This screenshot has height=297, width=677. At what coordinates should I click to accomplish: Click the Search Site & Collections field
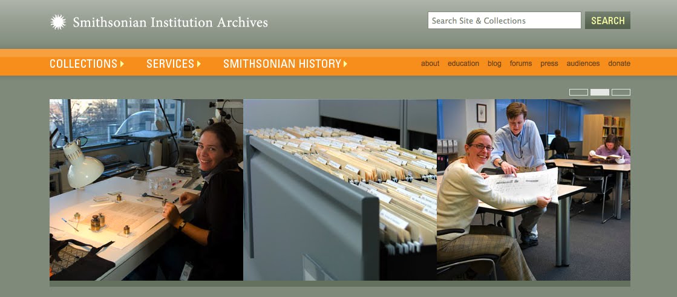coord(505,21)
